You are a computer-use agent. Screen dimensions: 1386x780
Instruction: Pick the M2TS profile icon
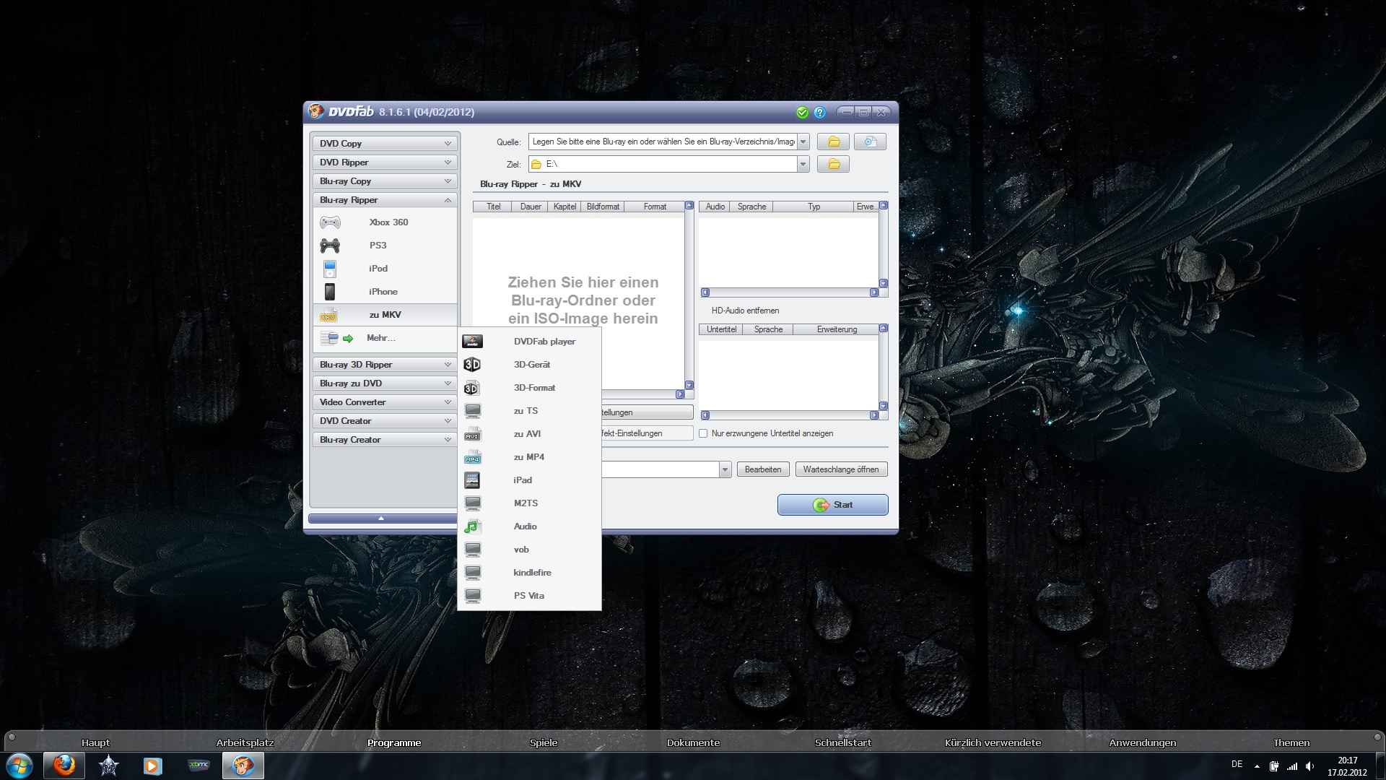pyautogui.click(x=473, y=503)
